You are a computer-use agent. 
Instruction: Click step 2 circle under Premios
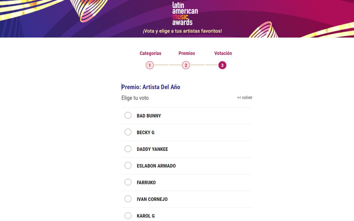point(186,65)
